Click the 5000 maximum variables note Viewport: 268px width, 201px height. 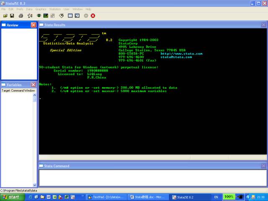point(144,91)
